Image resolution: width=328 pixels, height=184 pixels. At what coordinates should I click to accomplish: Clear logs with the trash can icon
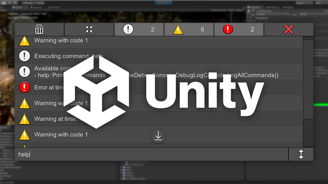tap(39, 29)
